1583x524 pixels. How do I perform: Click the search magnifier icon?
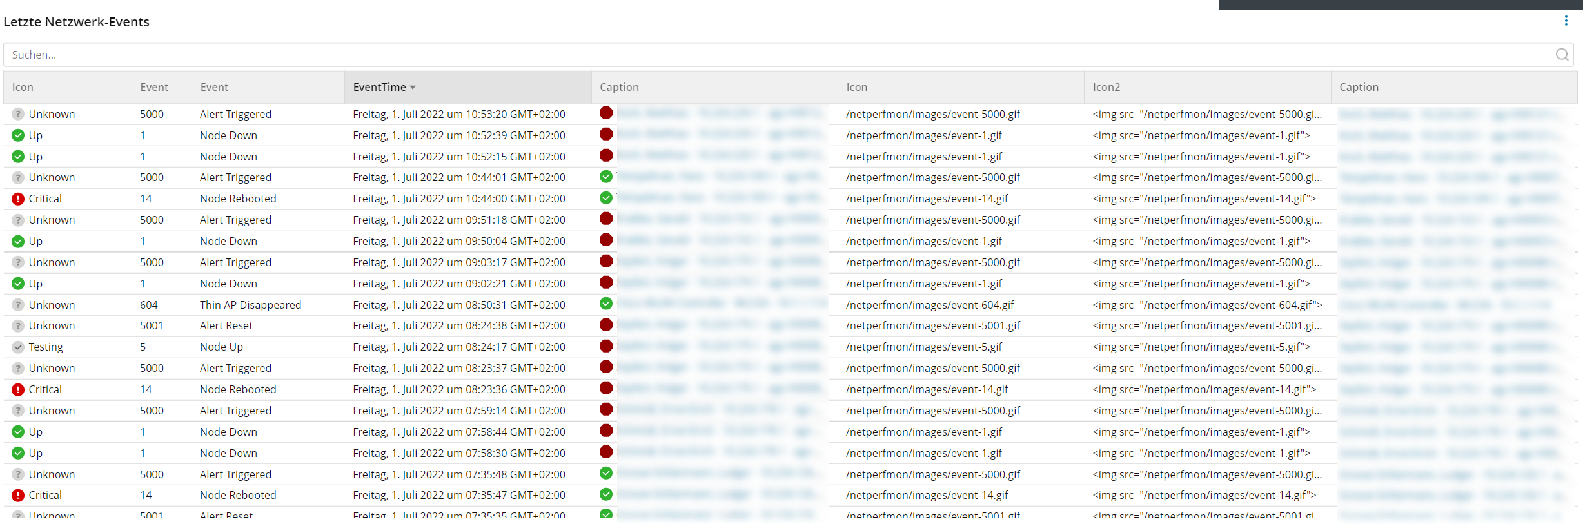pos(1562,55)
